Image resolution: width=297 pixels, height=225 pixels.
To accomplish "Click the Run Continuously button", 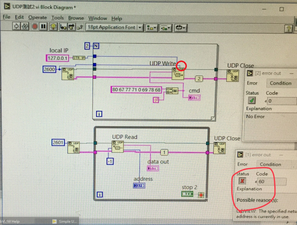I will coord(25,27).
